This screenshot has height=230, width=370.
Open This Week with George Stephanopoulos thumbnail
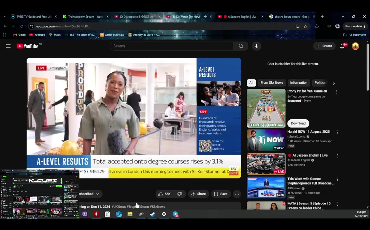click(x=266, y=188)
